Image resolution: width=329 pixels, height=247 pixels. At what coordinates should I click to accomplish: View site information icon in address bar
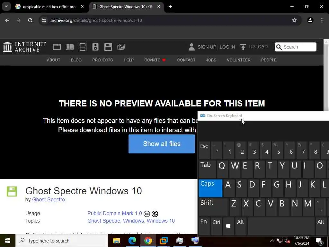coord(44,20)
